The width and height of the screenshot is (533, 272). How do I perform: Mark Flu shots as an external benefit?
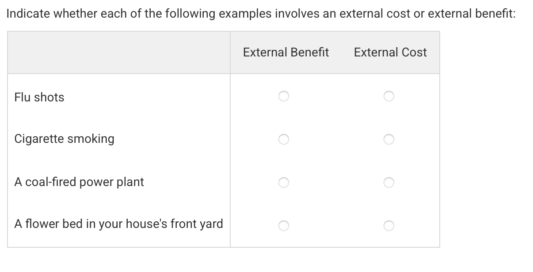[284, 96]
